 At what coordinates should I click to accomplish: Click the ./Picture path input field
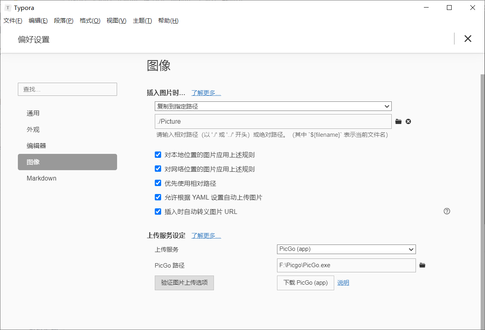(x=273, y=121)
